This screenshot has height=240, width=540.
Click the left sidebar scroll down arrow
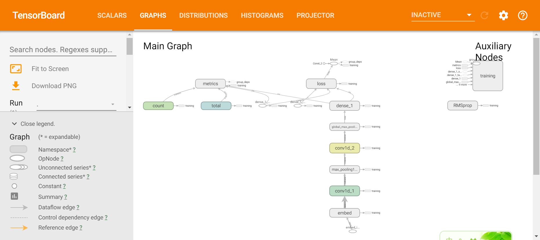point(129,108)
